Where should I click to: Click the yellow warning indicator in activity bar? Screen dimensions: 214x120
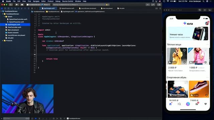tap(107, 5)
